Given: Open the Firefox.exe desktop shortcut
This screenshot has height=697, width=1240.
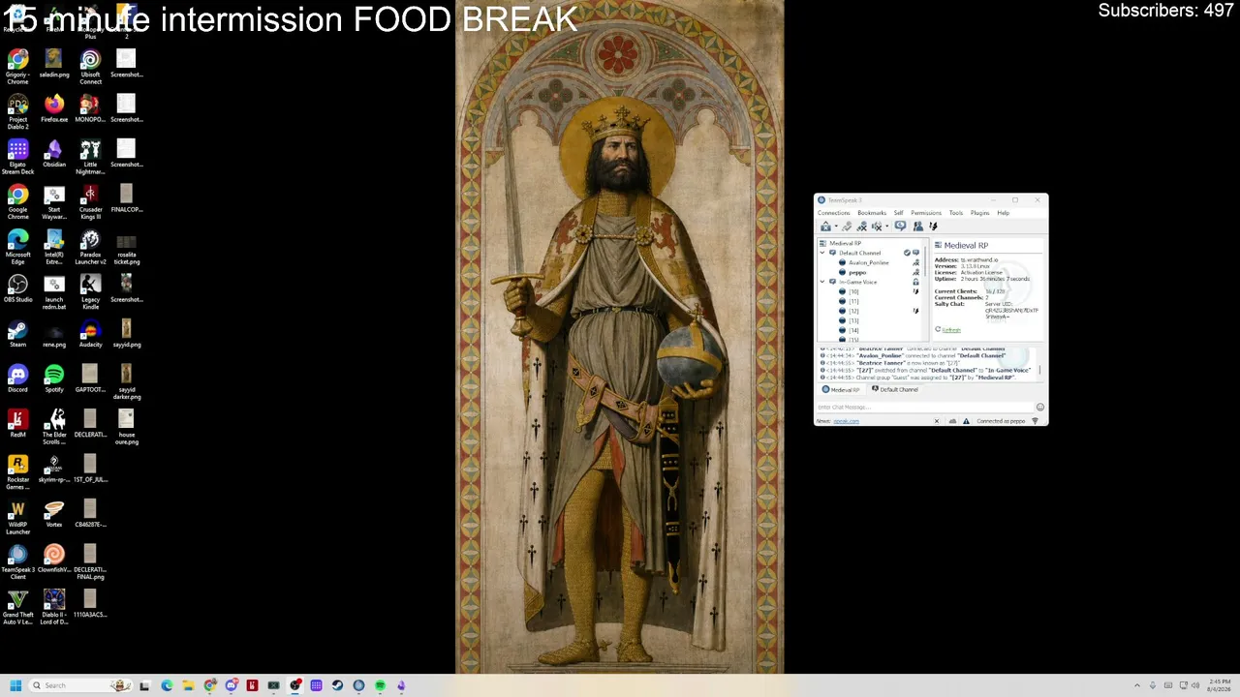Looking at the screenshot, I should pos(54,108).
